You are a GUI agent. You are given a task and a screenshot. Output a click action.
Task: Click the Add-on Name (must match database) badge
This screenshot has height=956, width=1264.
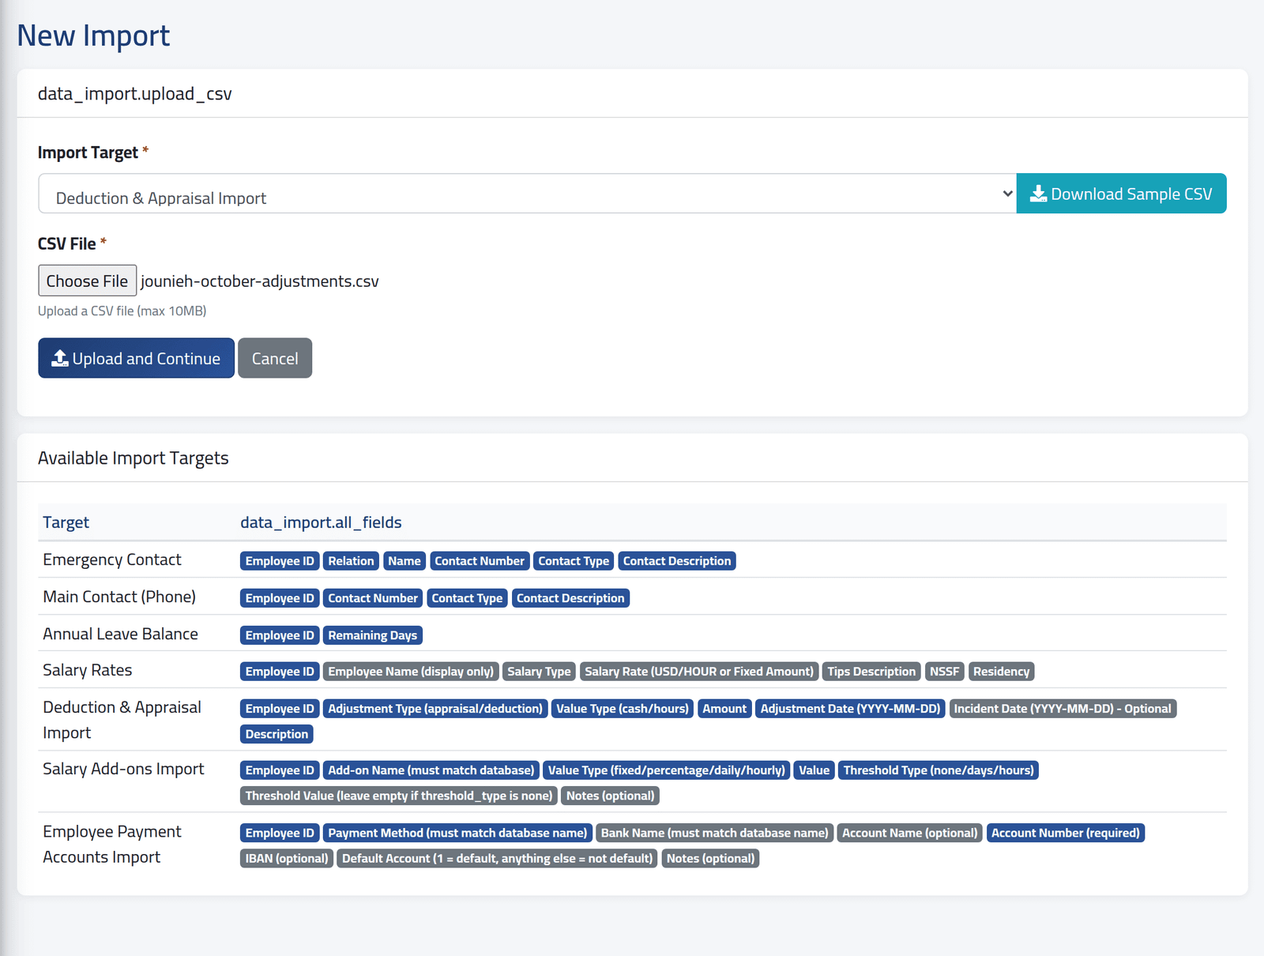[431, 770]
